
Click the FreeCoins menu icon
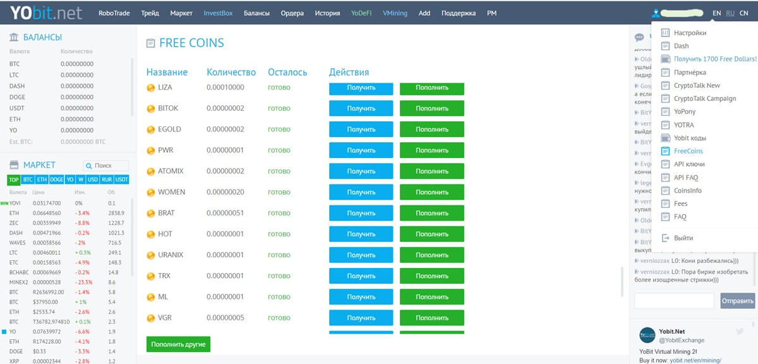coord(665,151)
